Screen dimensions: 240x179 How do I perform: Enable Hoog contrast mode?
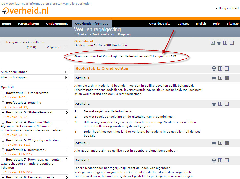tap(228, 8)
